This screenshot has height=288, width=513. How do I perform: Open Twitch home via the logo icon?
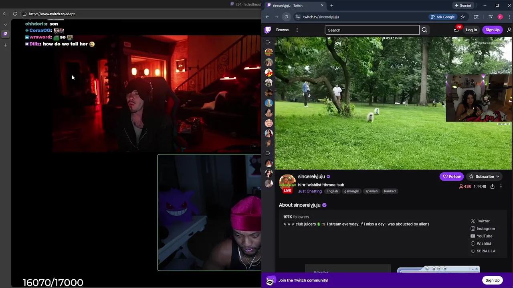point(268,30)
